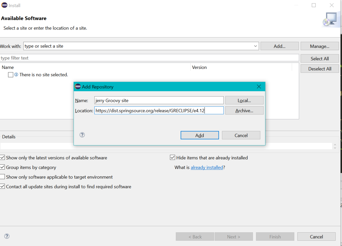
Task: Toggle Group items by category checkbox
Action: click(x=2, y=167)
